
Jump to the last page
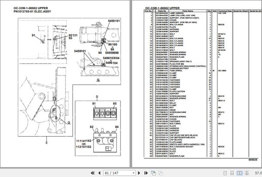(146, 173)
